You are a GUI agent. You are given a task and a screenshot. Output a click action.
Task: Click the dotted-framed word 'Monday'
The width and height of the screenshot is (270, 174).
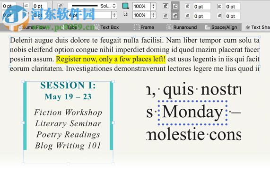click(192, 112)
